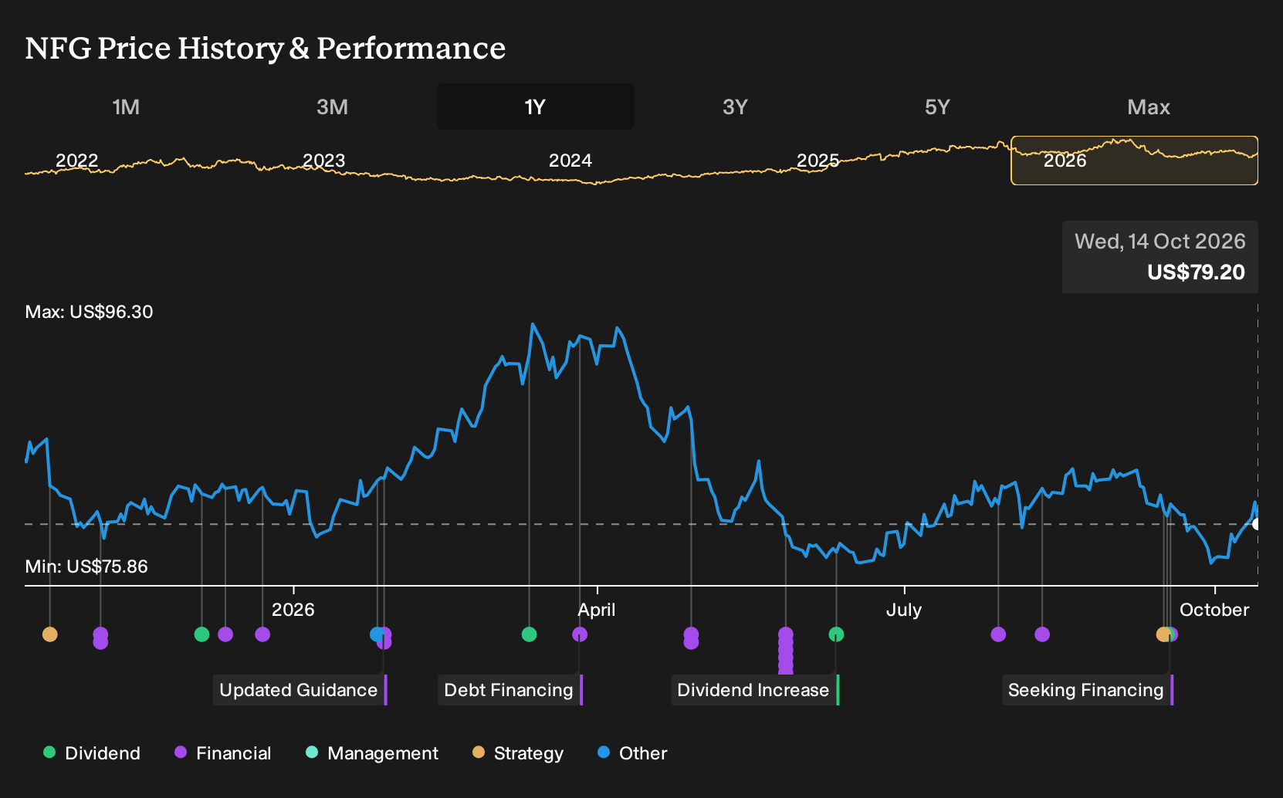The image size is (1283, 798).
Task: Toggle the Dividend legend filter
Action: [x=92, y=753]
